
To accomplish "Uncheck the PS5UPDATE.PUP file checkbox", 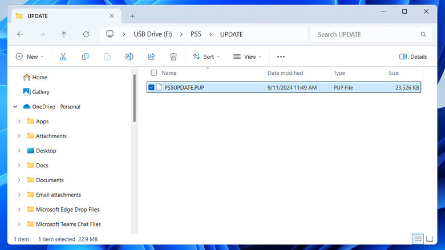I will click(151, 87).
